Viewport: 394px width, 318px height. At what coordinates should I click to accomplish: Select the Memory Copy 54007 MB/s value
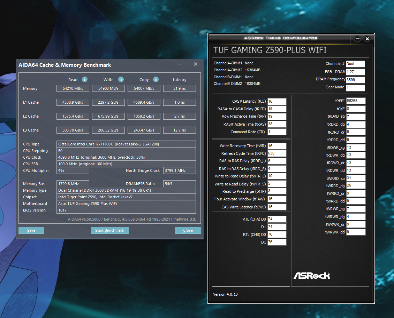click(144, 88)
